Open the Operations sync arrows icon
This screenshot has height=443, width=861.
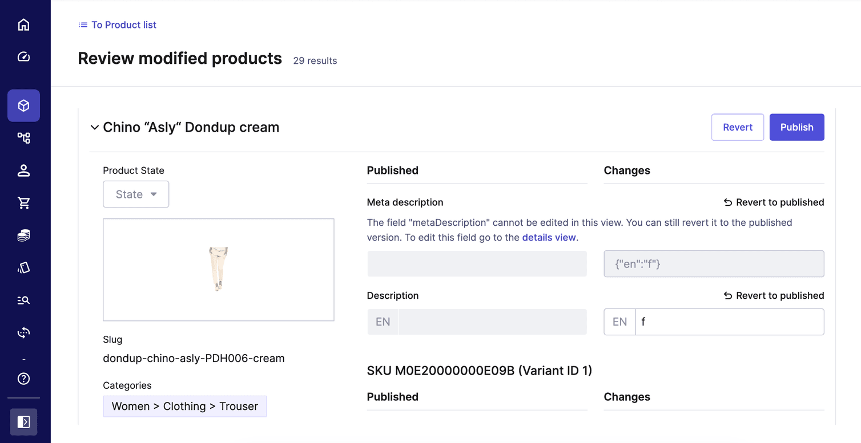point(23,332)
